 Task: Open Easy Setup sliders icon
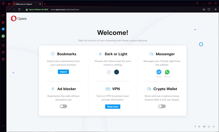pyautogui.click(x=216, y=10)
